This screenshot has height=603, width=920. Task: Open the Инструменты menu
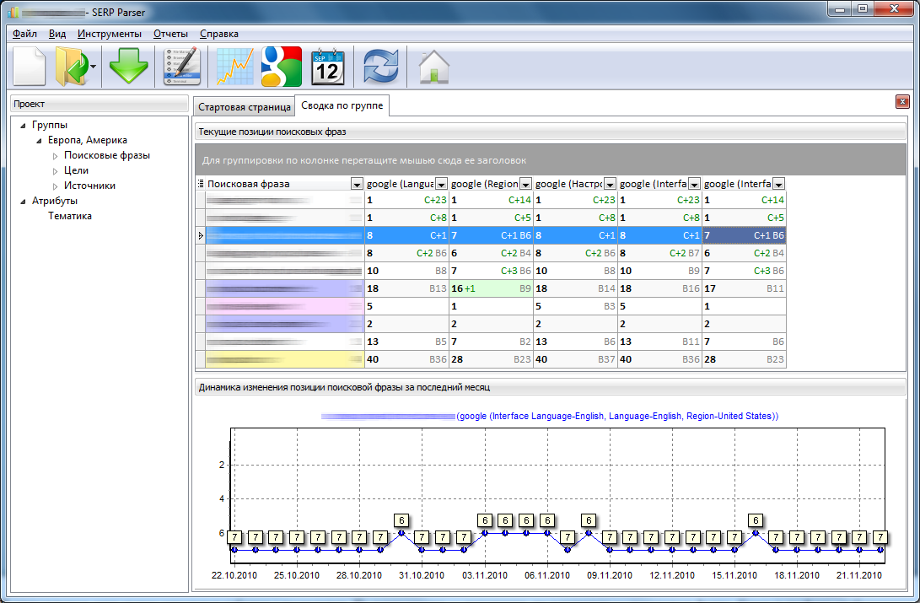pos(109,34)
